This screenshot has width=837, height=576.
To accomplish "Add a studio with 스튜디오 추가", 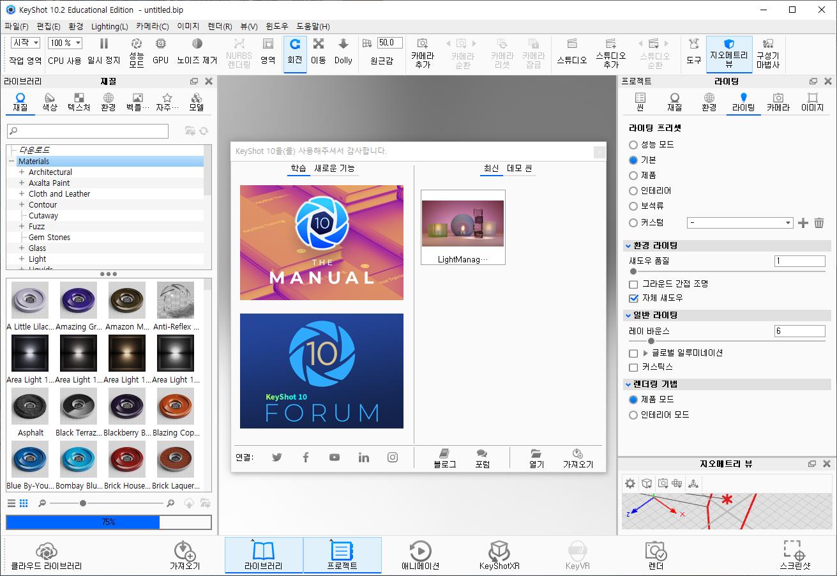I will (611, 52).
